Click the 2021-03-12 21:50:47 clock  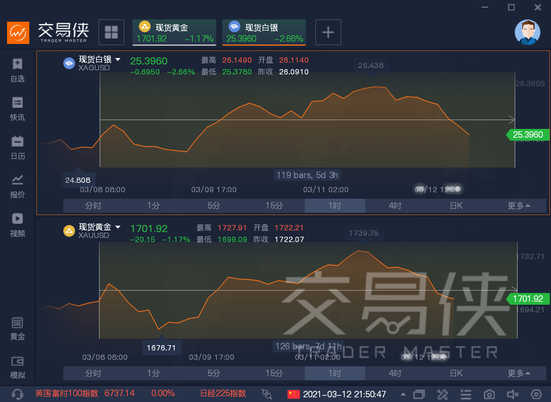pyautogui.click(x=345, y=394)
